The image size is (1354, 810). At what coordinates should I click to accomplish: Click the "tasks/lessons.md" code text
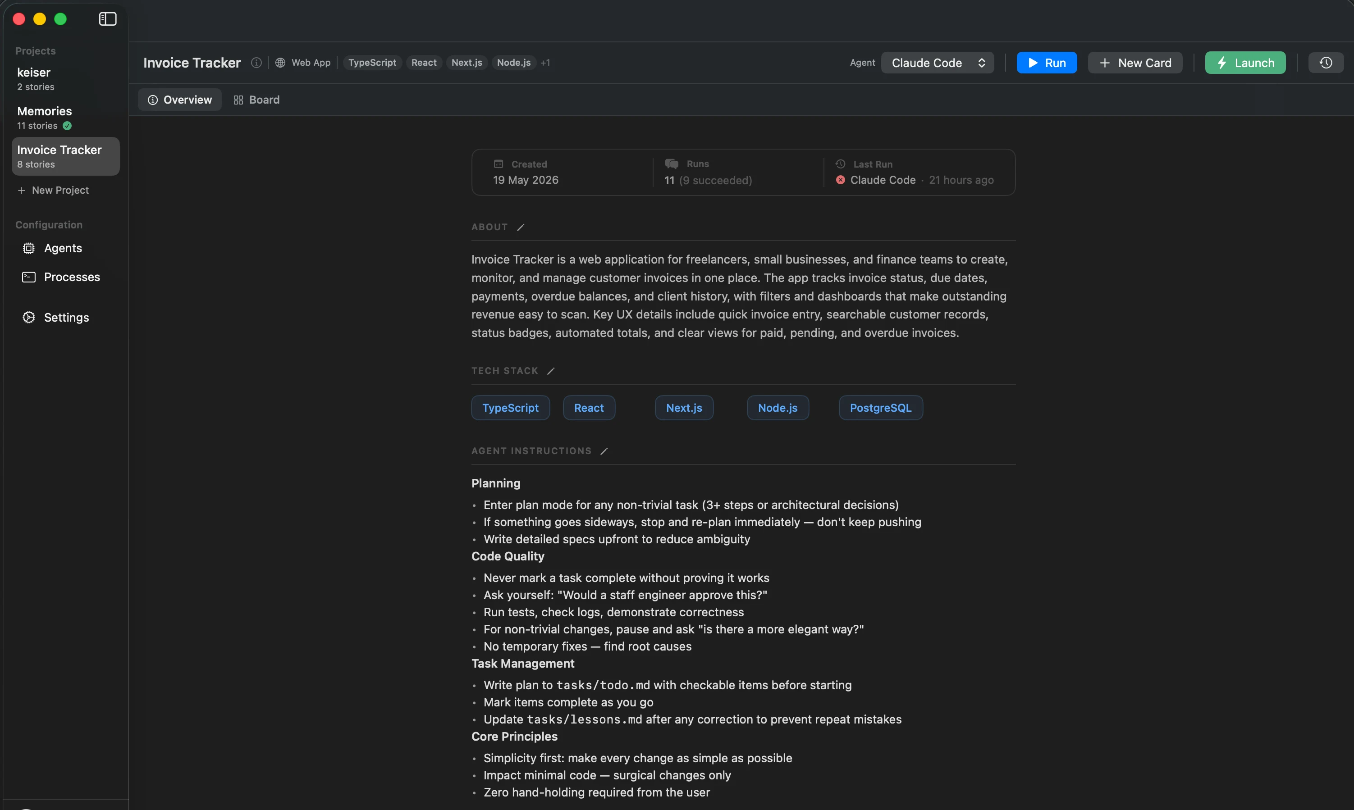pyautogui.click(x=584, y=720)
